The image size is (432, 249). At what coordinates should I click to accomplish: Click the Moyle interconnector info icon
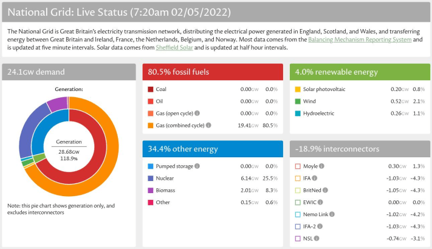coord(321,166)
